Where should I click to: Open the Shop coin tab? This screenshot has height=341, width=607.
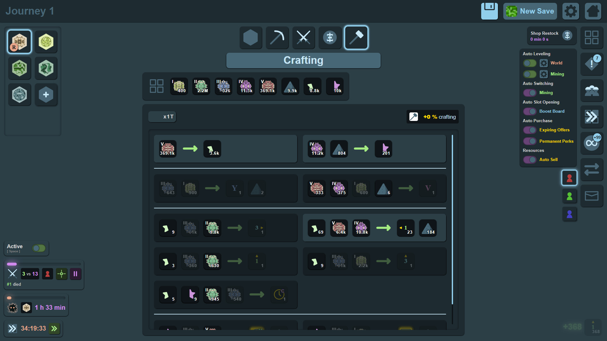(x=330, y=38)
